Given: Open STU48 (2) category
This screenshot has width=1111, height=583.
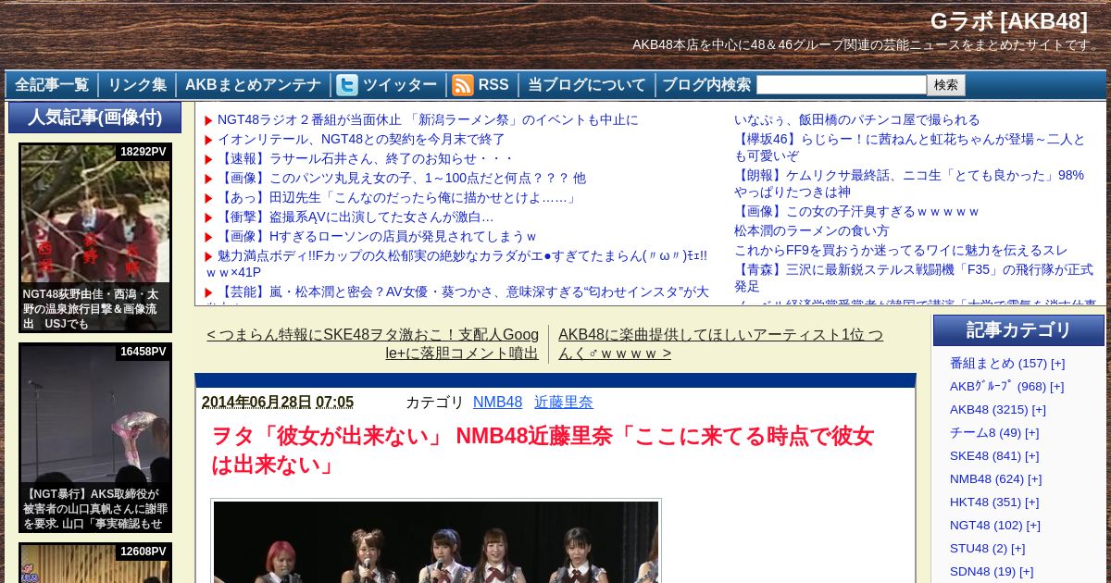Looking at the screenshot, I should pyautogui.click(x=979, y=548).
